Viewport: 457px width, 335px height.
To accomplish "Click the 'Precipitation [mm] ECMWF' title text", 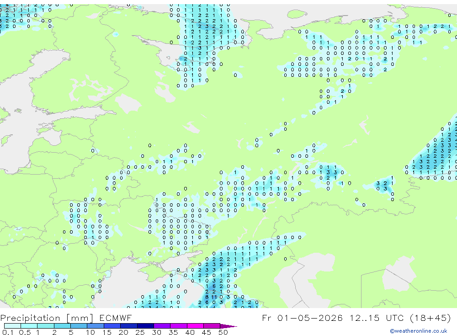I will click(66, 318).
